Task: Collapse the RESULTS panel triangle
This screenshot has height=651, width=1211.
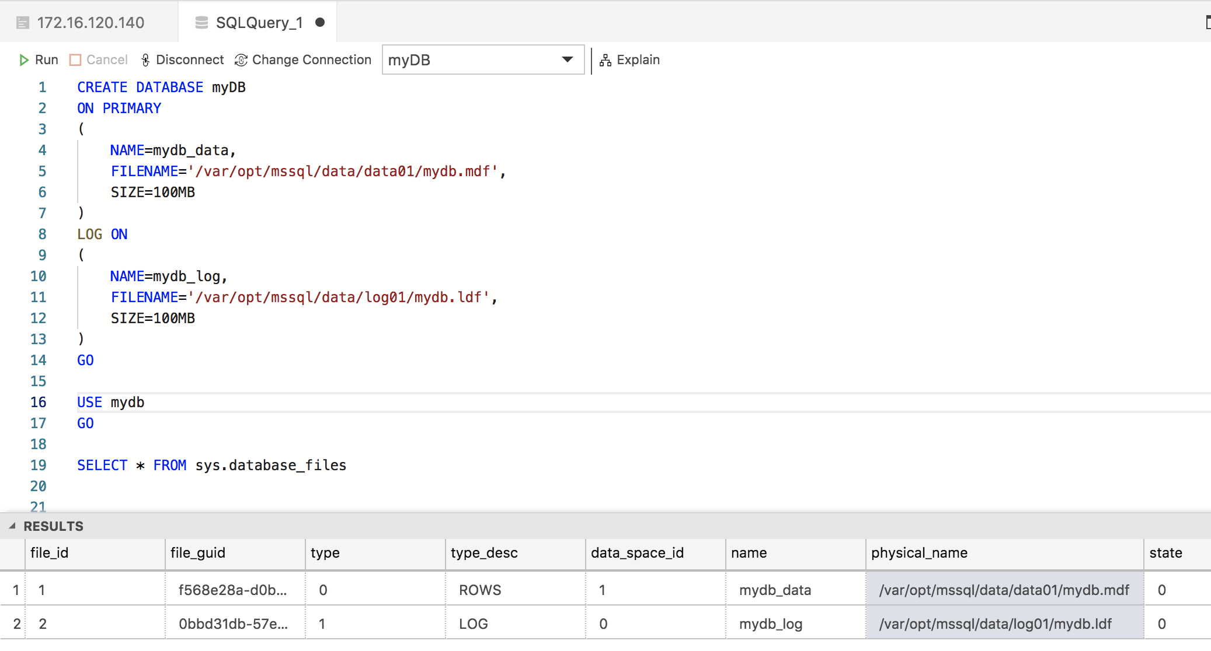Action: (x=12, y=526)
